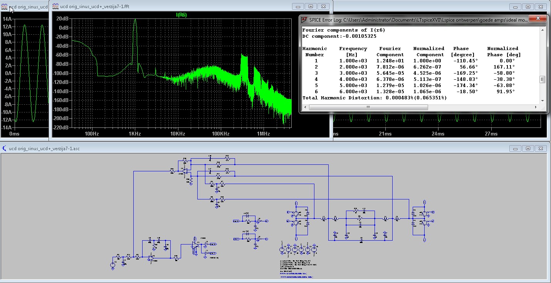
Task: Click the 24ms label on right waveform axis
Action: 438,134
